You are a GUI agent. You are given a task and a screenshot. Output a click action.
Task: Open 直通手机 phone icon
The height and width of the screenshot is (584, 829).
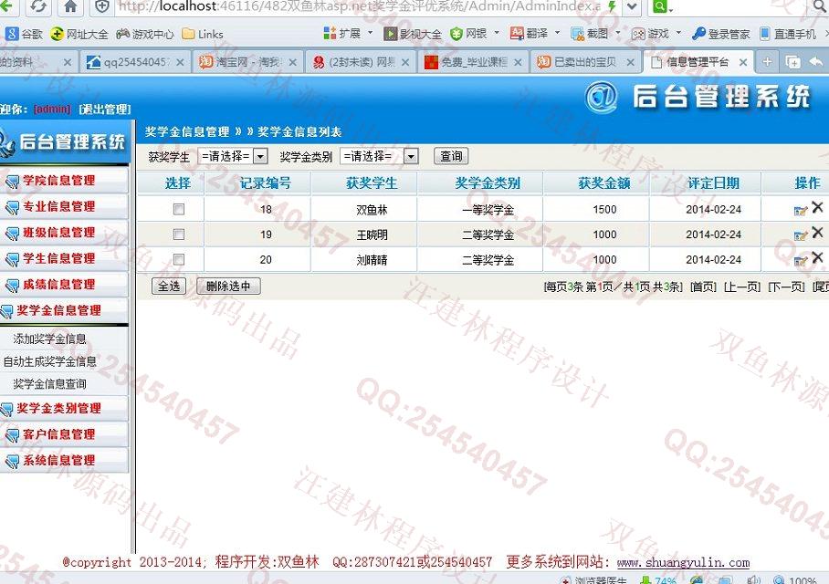click(788, 34)
